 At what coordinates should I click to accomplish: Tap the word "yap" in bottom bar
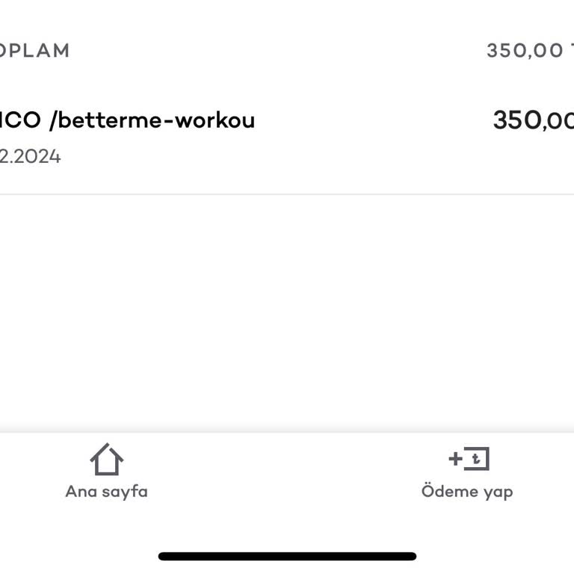pyautogui.click(x=496, y=491)
